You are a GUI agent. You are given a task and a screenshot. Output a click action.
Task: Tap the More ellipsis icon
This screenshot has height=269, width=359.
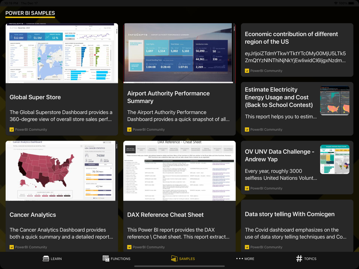(x=239, y=259)
